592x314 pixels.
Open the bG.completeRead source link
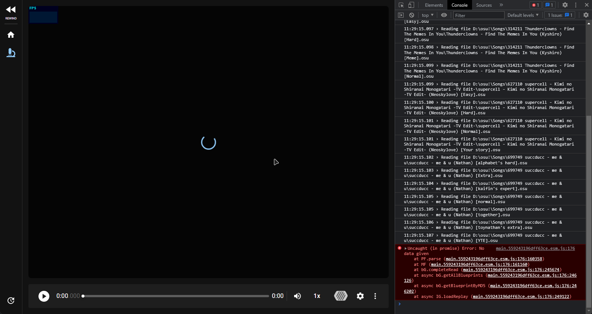click(511, 270)
